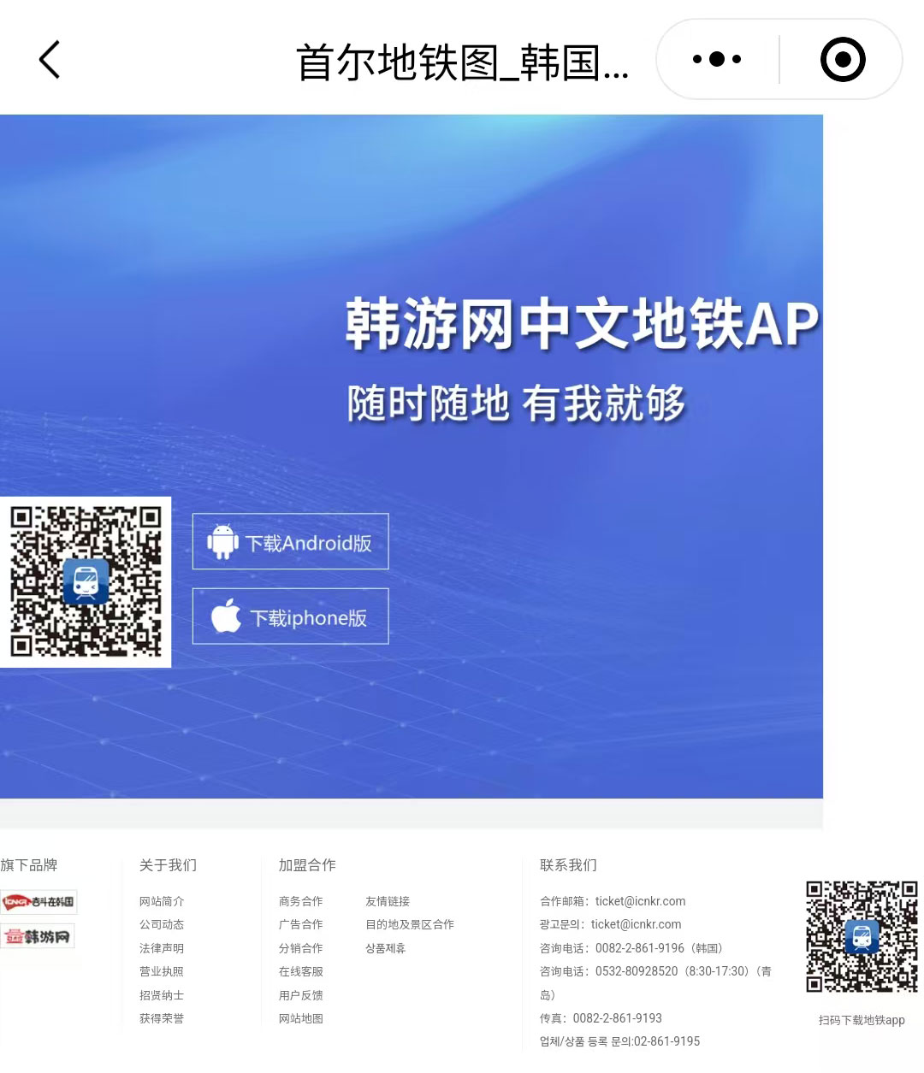Tap the ICNKR 奋斗在韩国 brand logo
The image size is (924, 1073).
38,902
